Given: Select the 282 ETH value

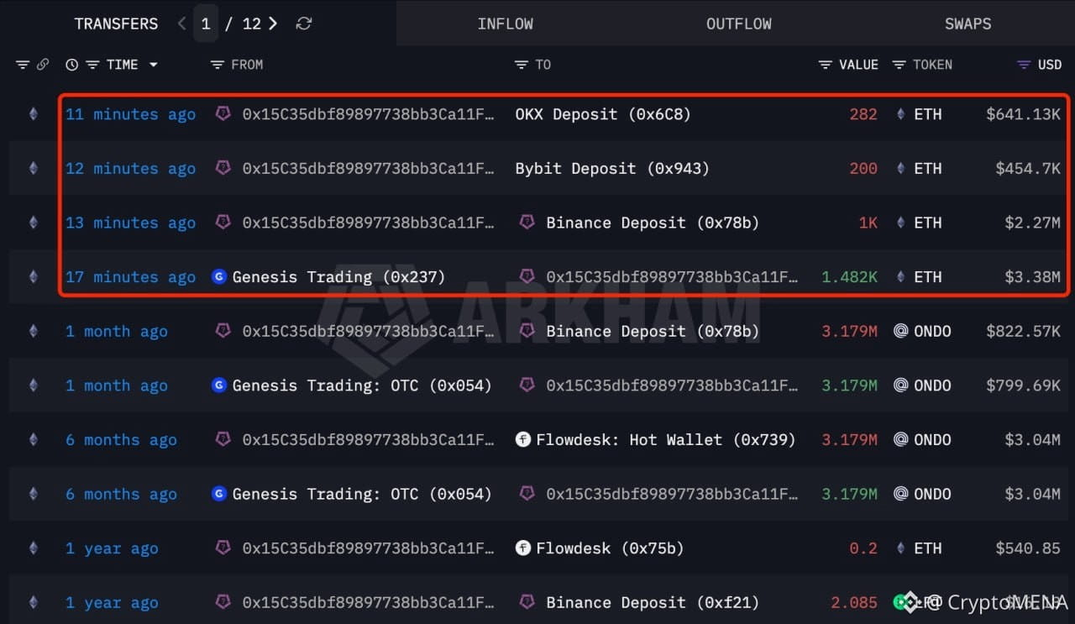Looking at the screenshot, I should tap(863, 114).
